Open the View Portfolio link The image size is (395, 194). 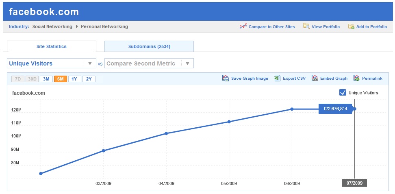click(x=326, y=26)
